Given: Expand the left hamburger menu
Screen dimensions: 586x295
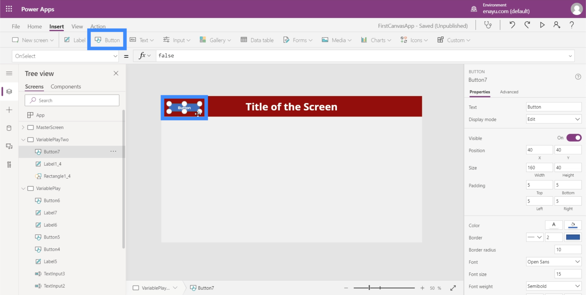Looking at the screenshot, I should point(9,73).
